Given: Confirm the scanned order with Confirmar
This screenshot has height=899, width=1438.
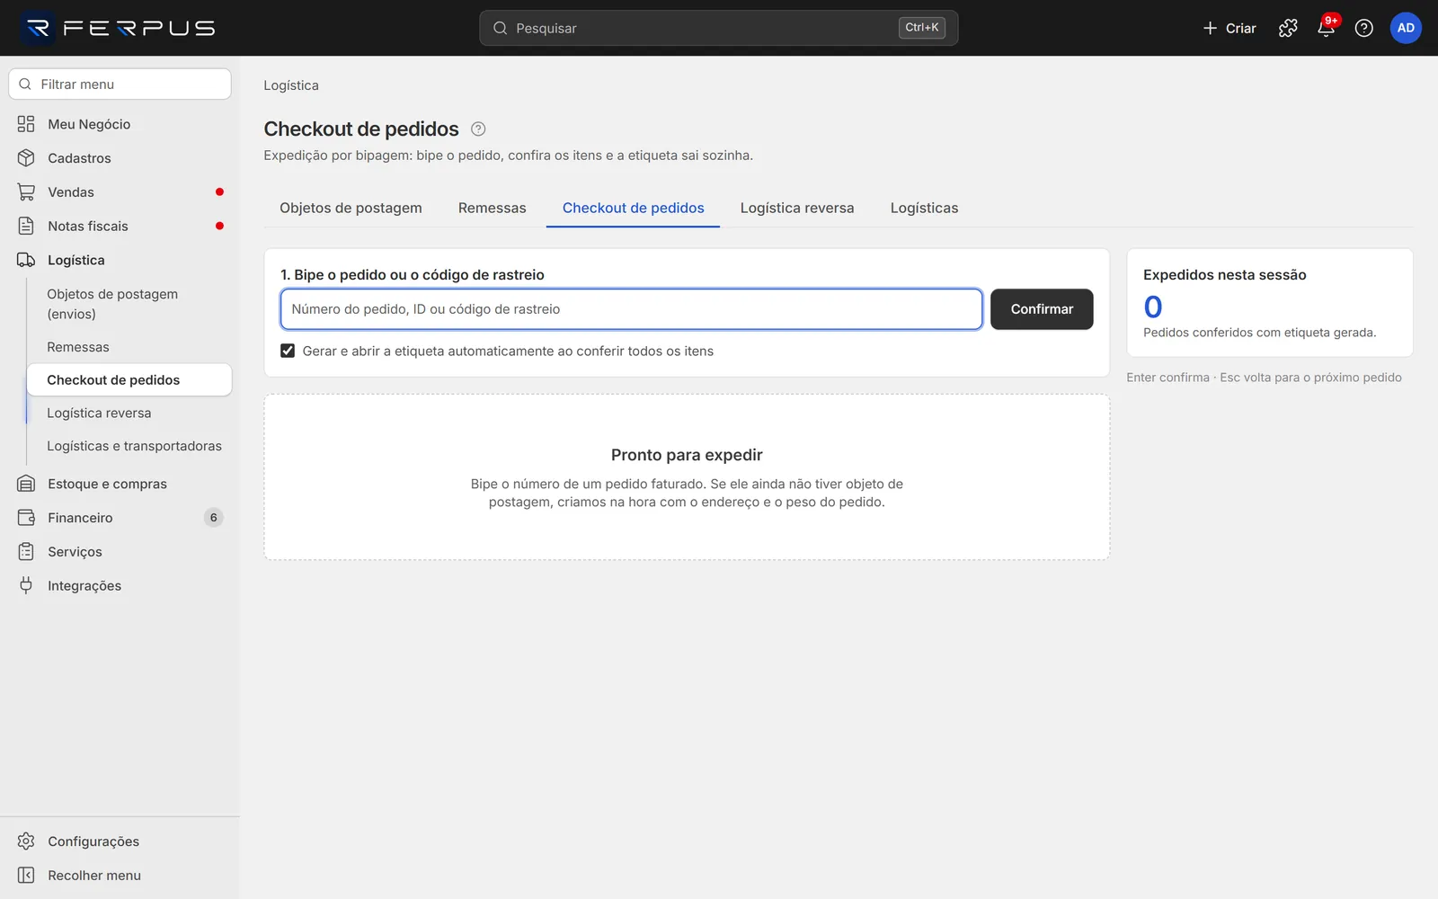Looking at the screenshot, I should click(x=1042, y=309).
